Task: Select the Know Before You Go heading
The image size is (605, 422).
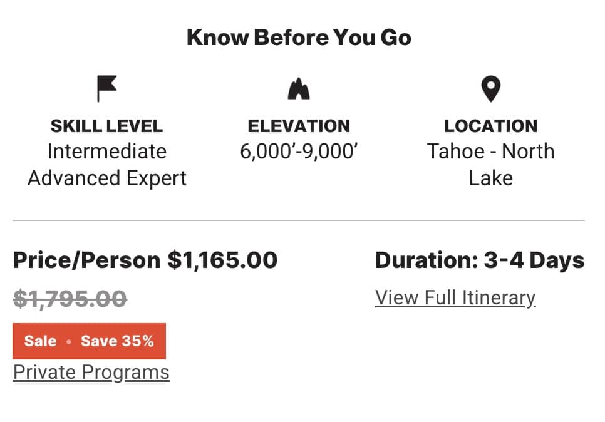Action: point(299,38)
